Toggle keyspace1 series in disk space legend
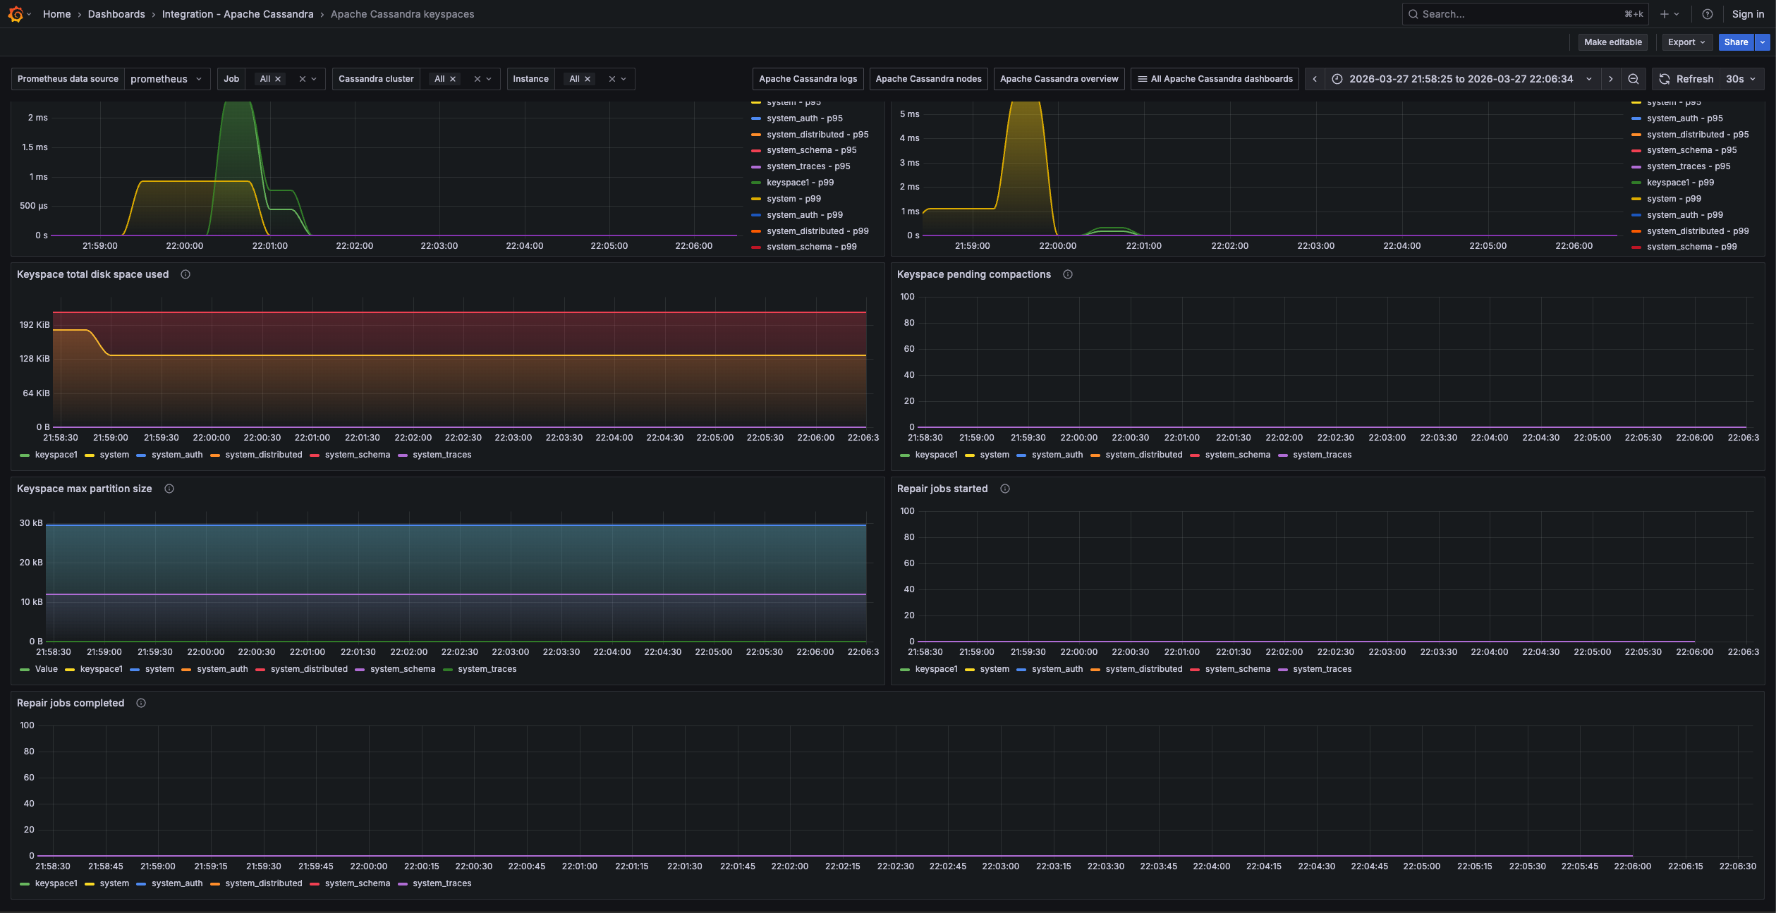This screenshot has width=1776, height=913. [55, 455]
